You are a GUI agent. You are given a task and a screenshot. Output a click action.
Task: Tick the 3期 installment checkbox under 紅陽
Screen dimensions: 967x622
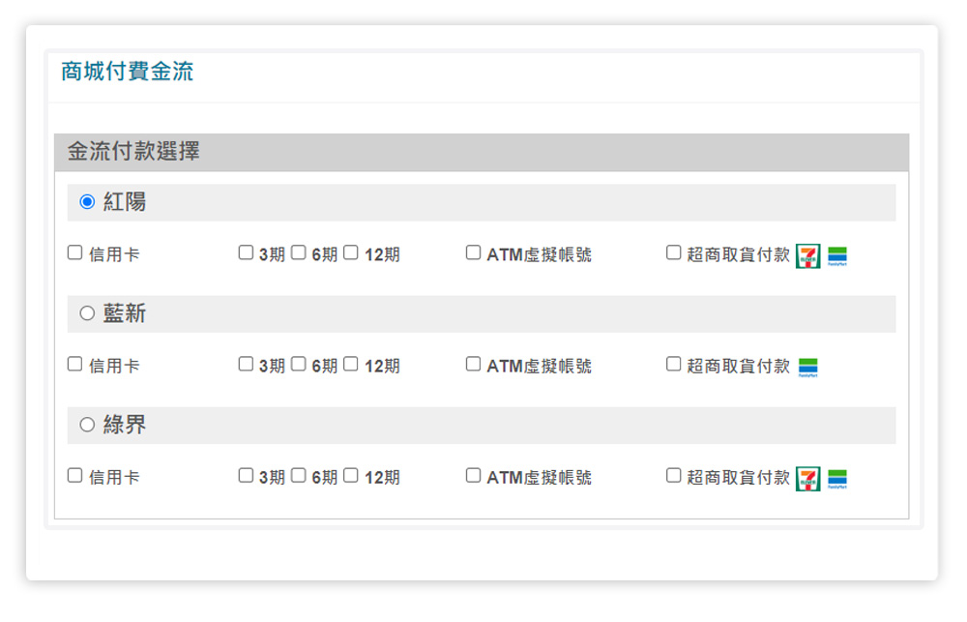coord(247,253)
